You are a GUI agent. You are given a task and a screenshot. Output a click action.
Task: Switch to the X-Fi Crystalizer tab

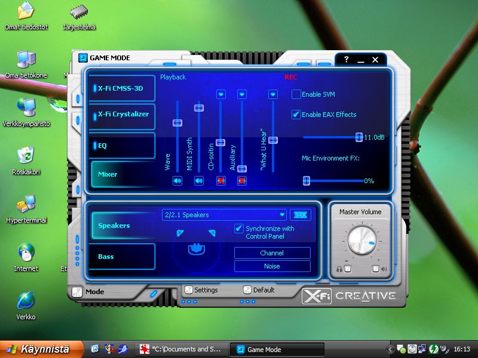click(x=122, y=115)
